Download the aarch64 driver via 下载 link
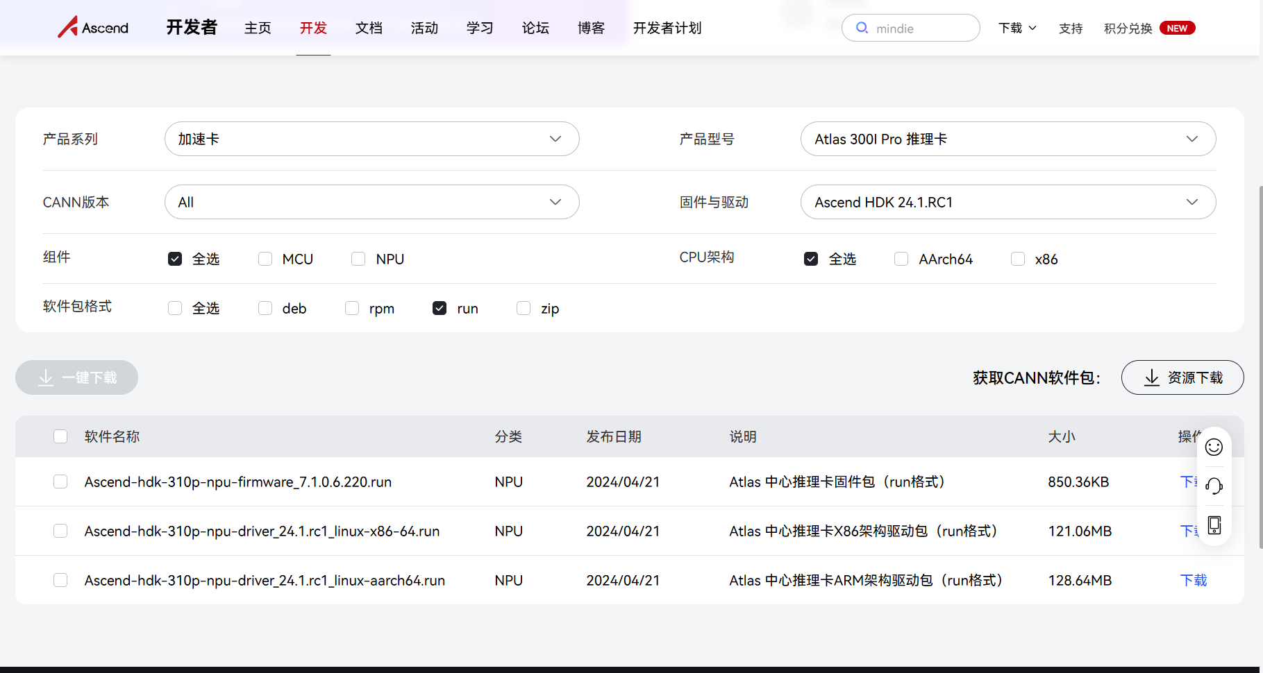 click(x=1194, y=580)
